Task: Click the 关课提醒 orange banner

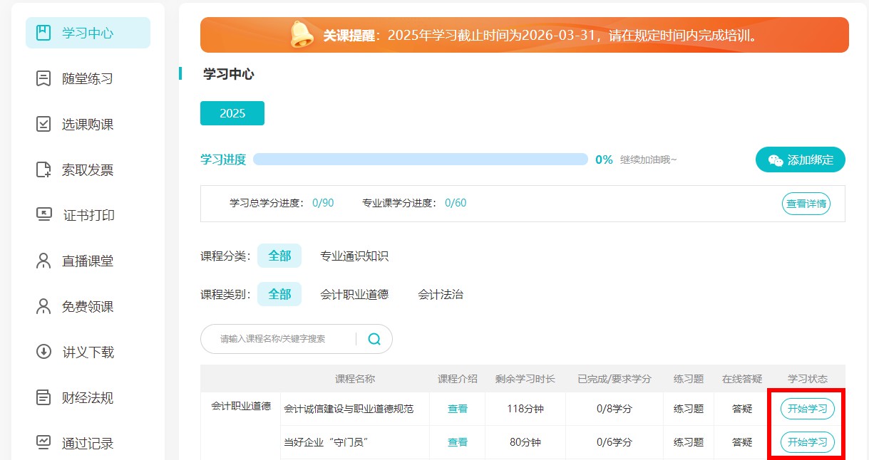Action: click(x=525, y=35)
